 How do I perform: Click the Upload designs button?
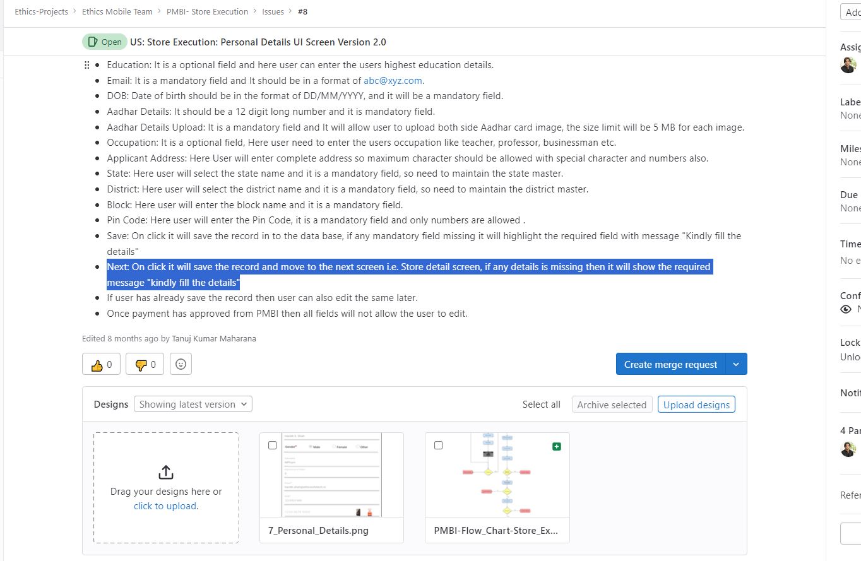coord(696,405)
